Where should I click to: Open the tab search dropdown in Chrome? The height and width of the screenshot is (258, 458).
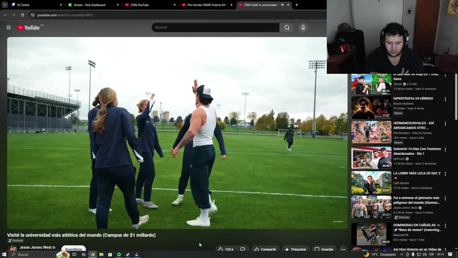(x=5, y=5)
